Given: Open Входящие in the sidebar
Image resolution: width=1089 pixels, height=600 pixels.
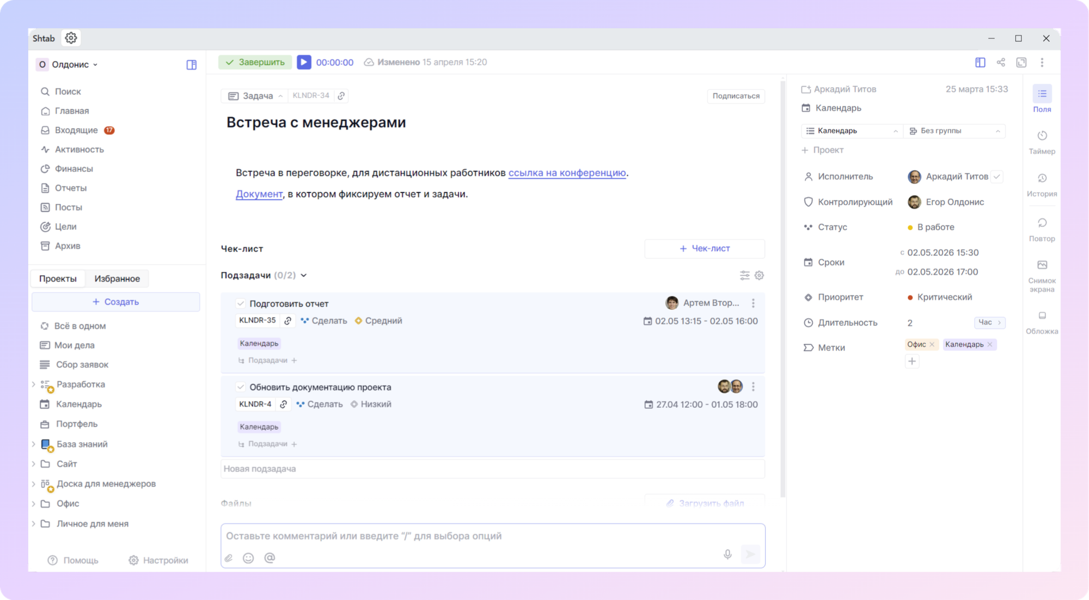Looking at the screenshot, I should pyautogui.click(x=76, y=130).
